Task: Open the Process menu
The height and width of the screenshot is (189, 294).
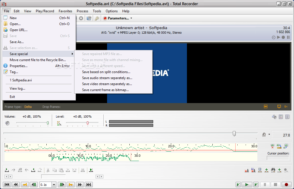Action: click(x=82, y=11)
